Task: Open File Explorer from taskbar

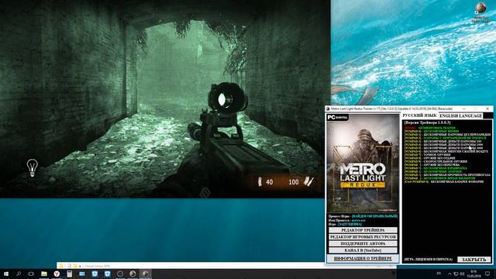Action: (44, 274)
